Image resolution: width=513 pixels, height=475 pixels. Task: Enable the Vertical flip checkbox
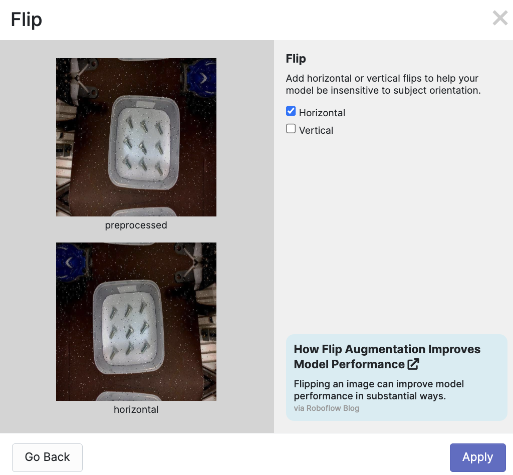click(291, 128)
